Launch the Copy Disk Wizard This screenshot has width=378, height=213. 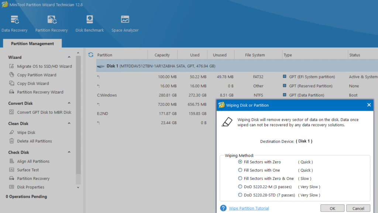click(x=33, y=84)
